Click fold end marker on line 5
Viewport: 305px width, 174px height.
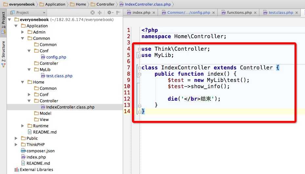pos(140,56)
